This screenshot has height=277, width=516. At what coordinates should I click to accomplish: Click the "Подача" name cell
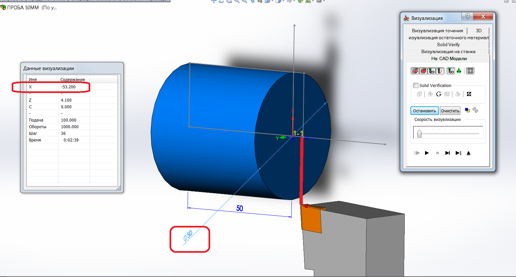36,120
